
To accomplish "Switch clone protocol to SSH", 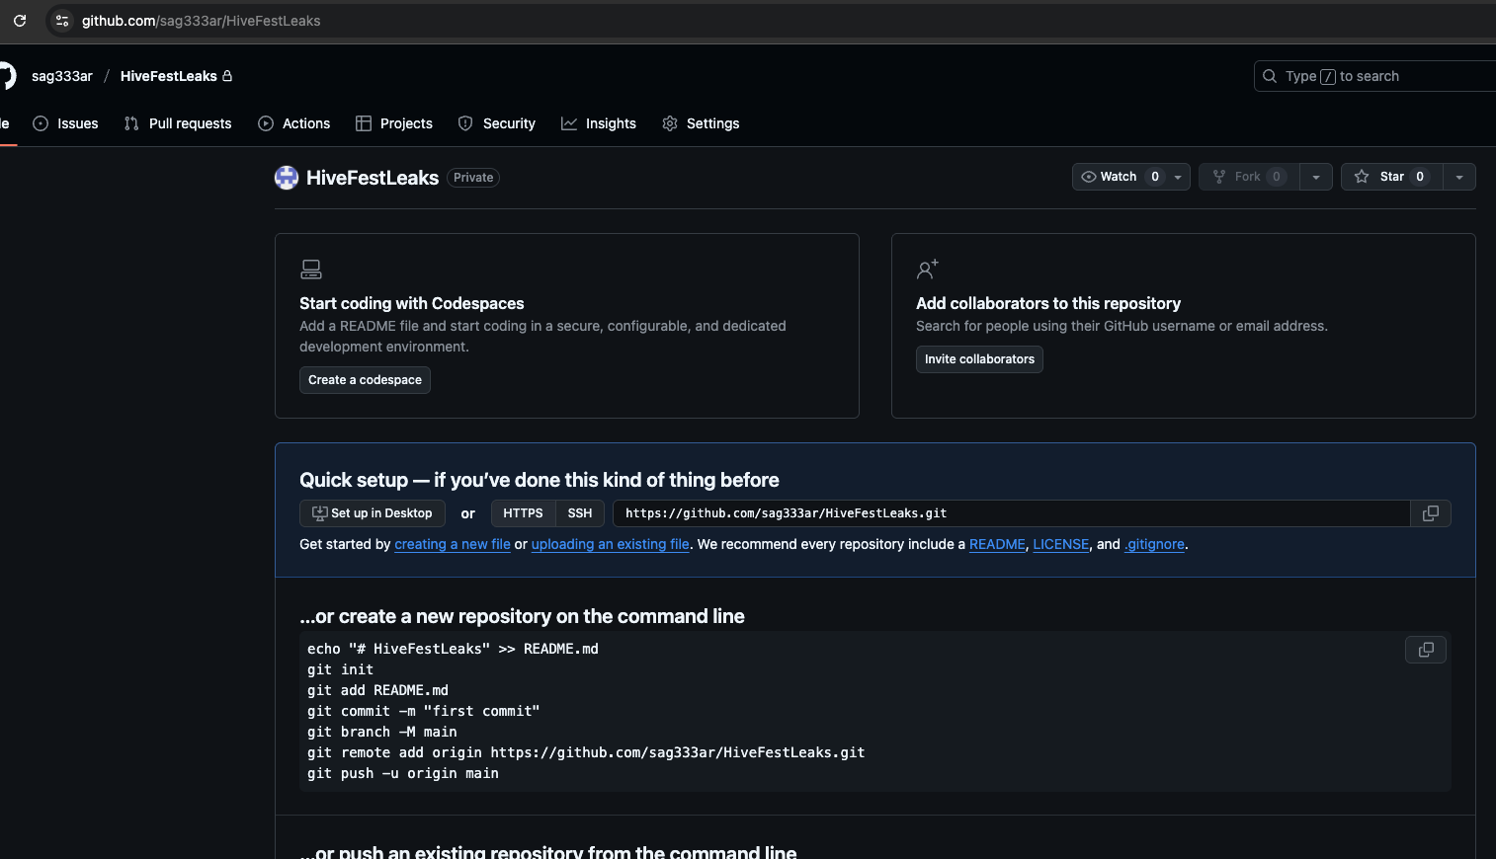I will [x=579, y=513].
